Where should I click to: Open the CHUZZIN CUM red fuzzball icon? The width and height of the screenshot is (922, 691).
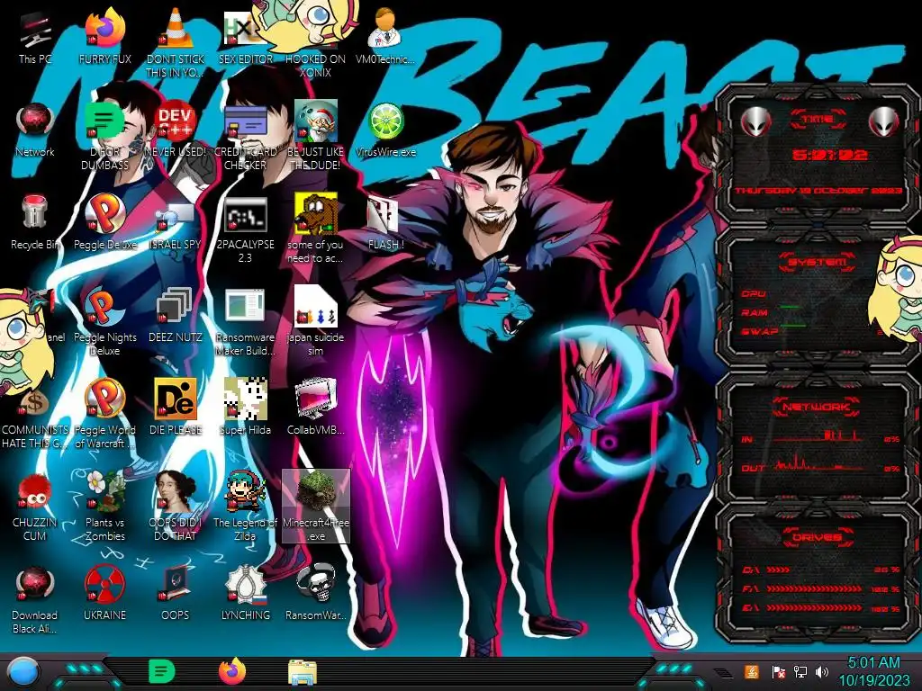pyautogui.click(x=35, y=507)
